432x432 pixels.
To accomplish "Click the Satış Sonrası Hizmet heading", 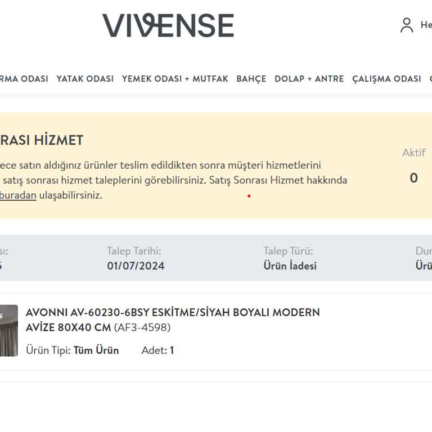I will 41,140.
